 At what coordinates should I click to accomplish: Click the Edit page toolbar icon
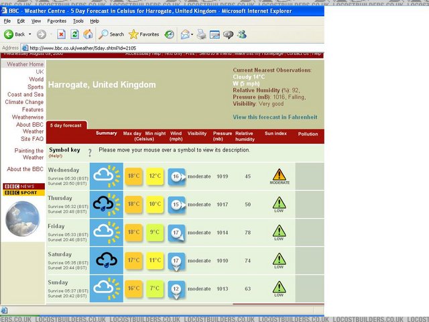214,34
